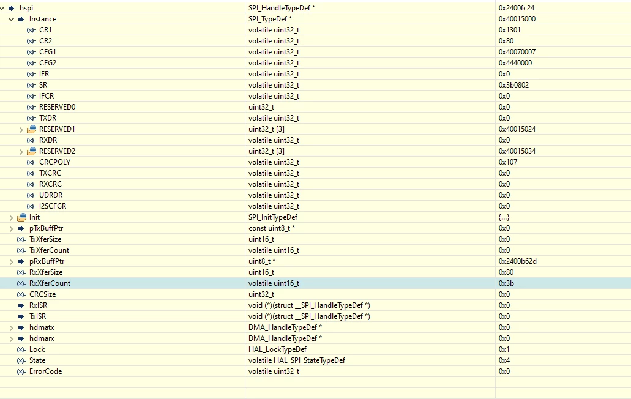Select the TxXferSize row

(316, 239)
